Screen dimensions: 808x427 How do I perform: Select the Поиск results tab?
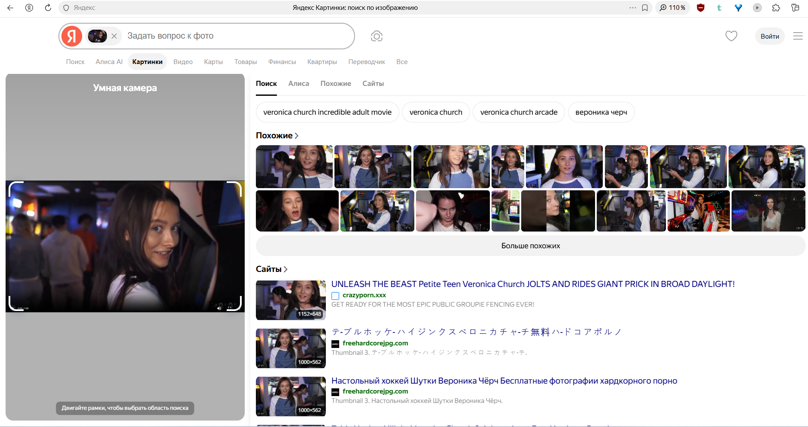[x=266, y=84]
